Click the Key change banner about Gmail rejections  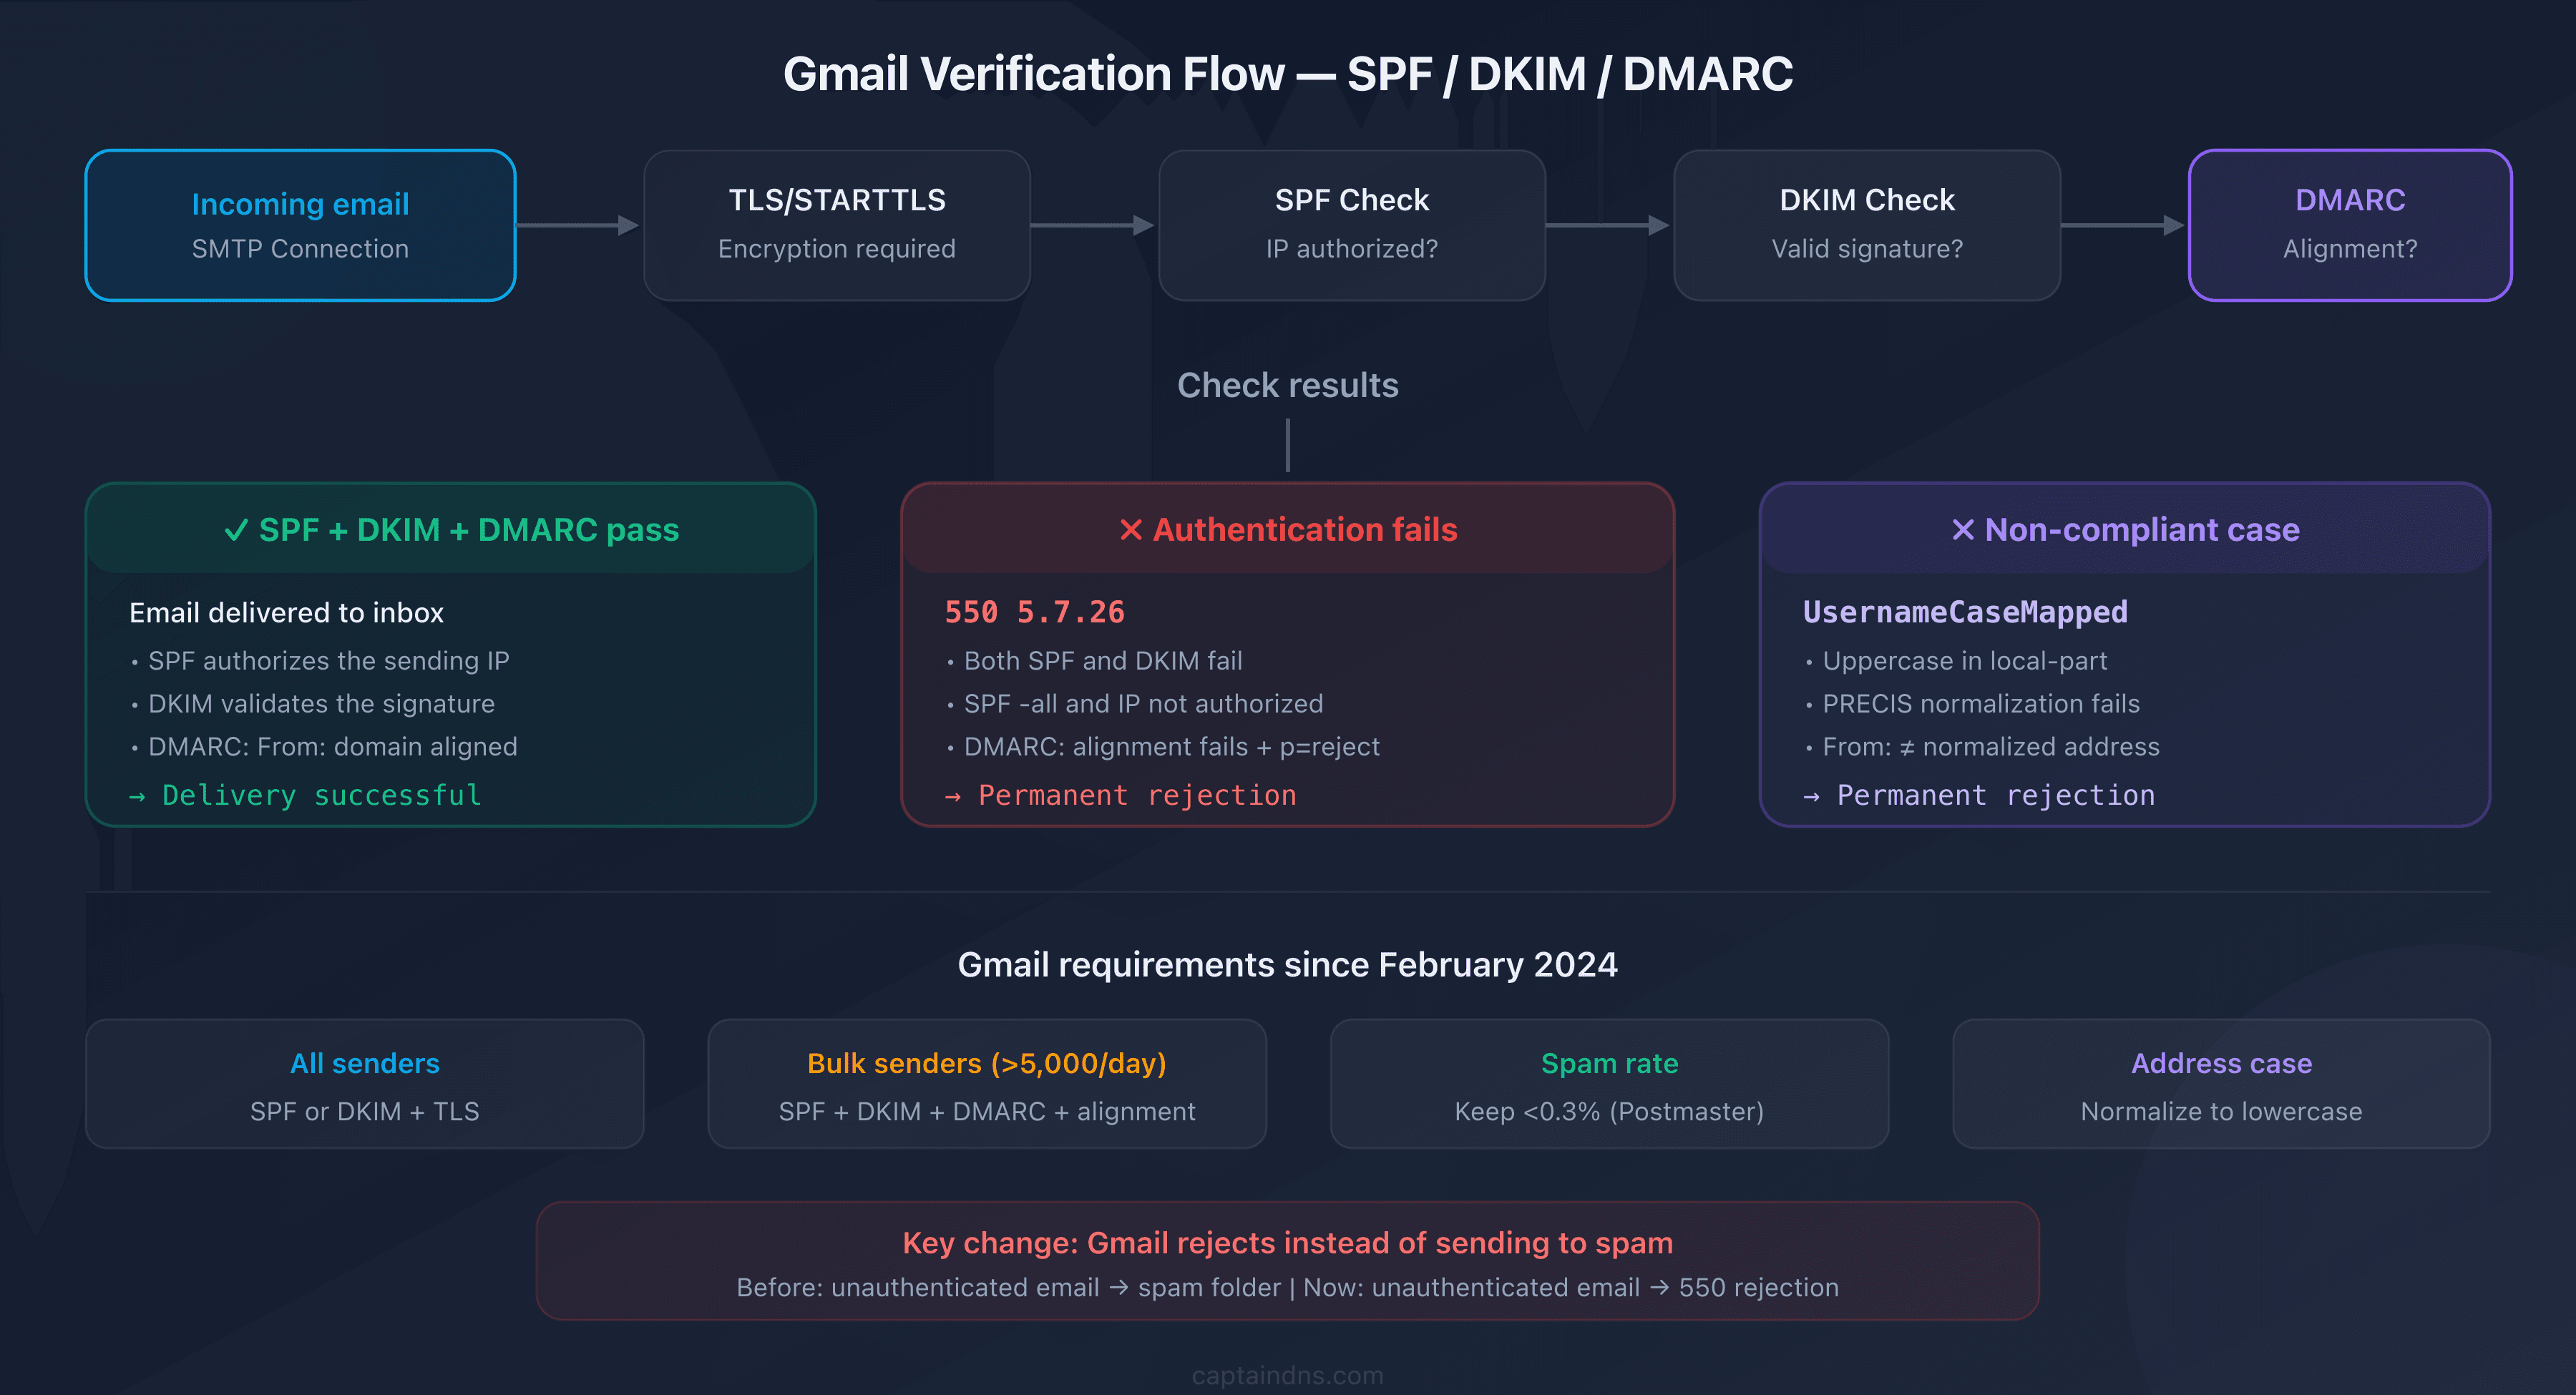click(1287, 1261)
